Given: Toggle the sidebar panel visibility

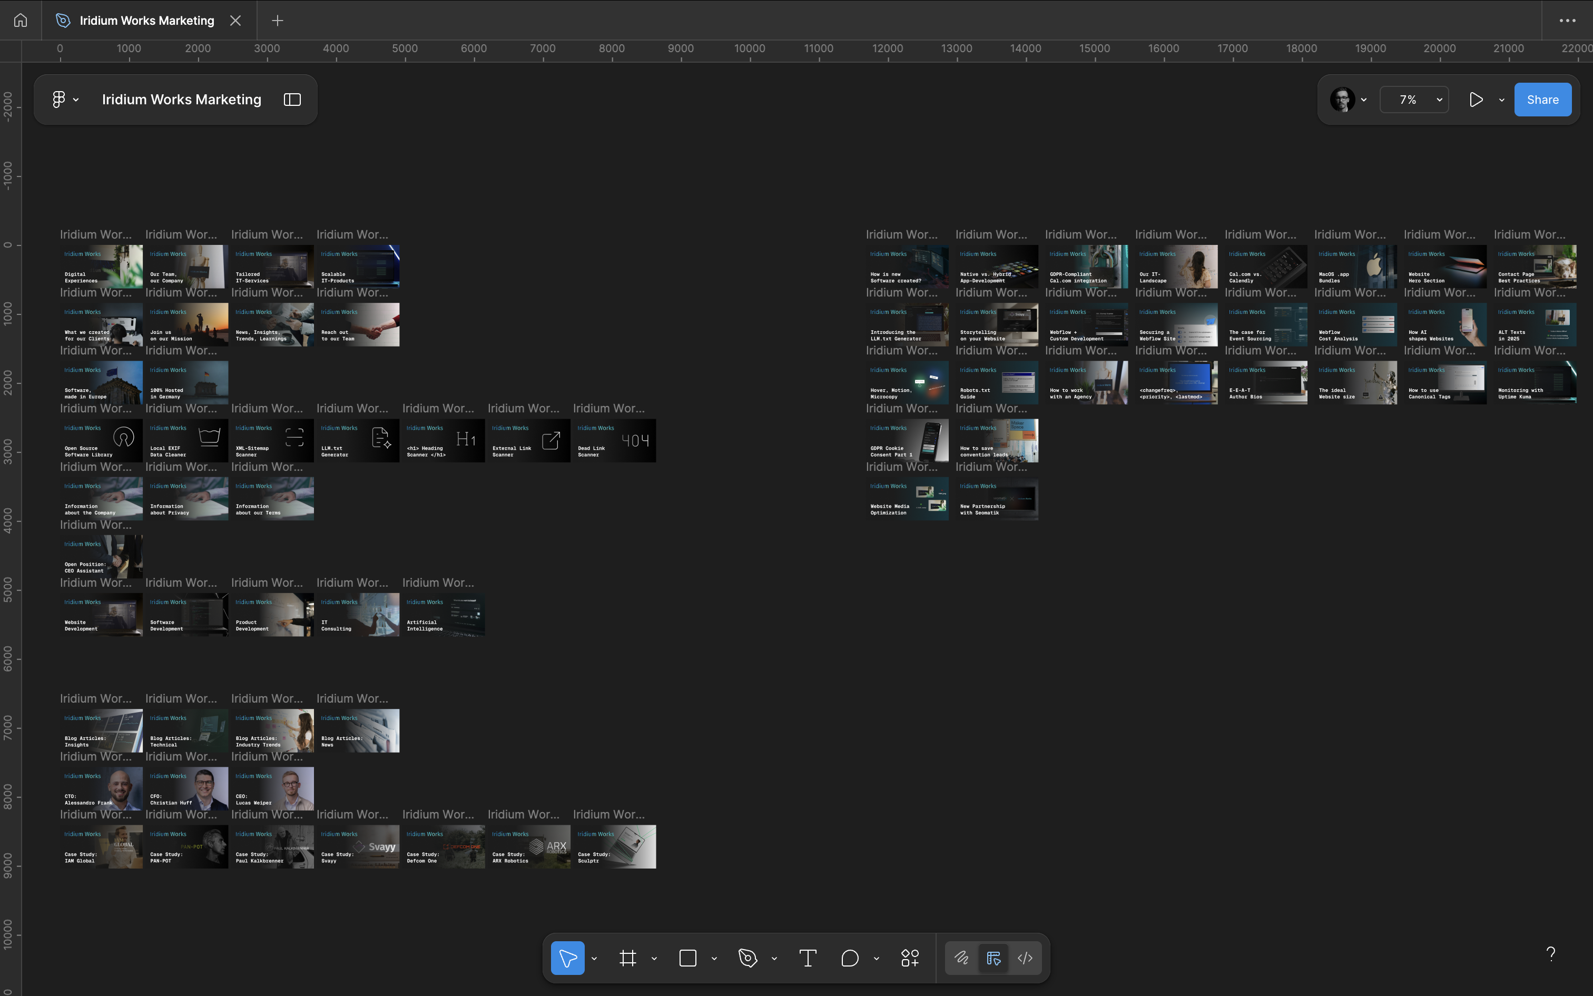Looking at the screenshot, I should tap(292, 100).
